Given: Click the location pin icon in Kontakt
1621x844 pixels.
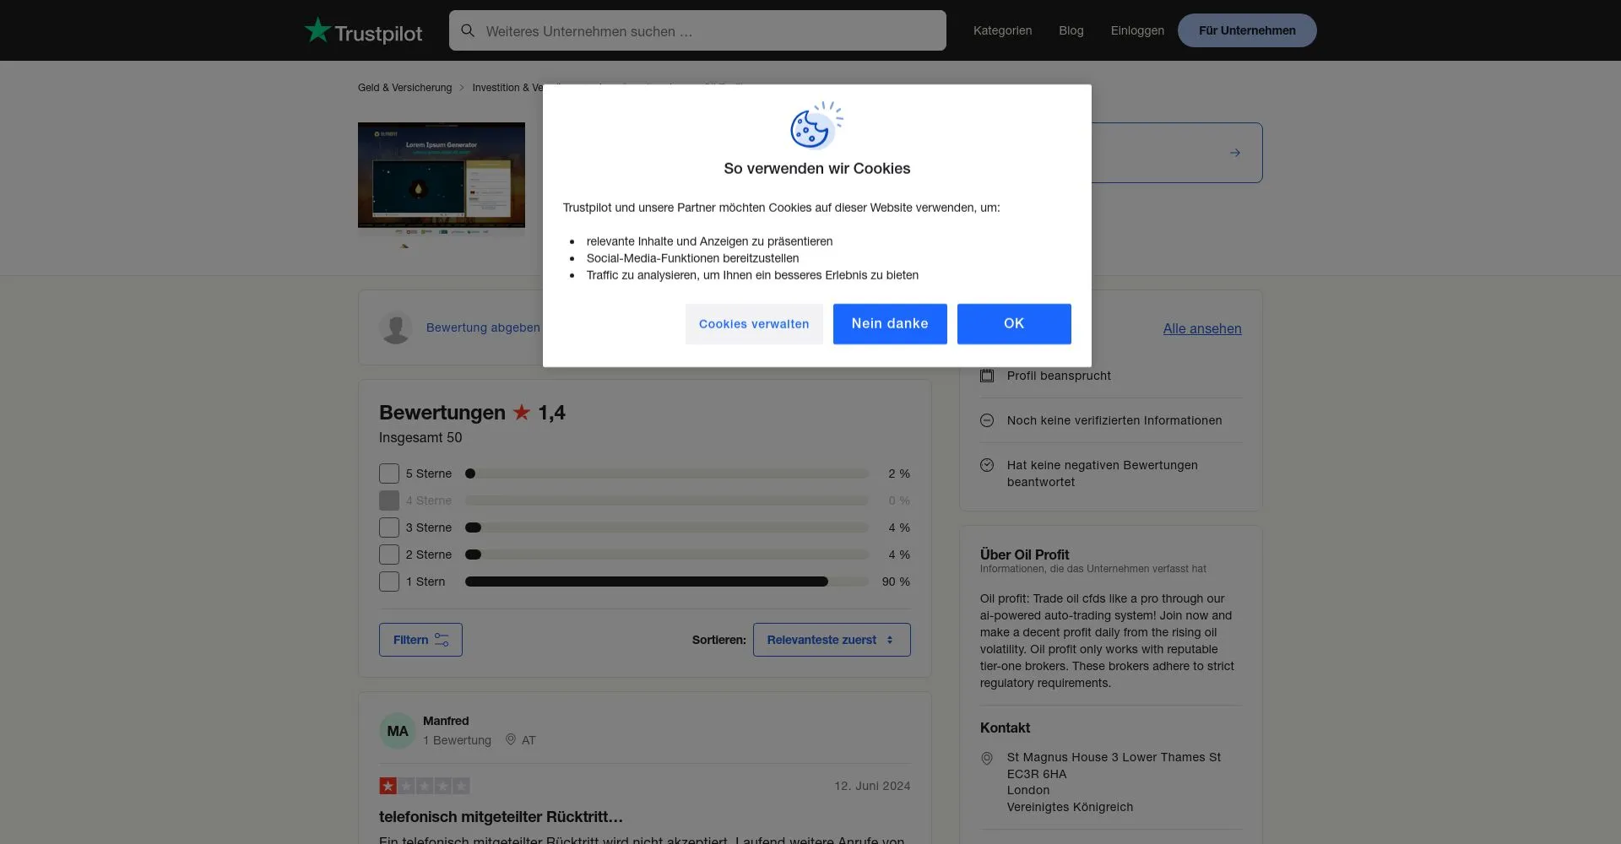Looking at the screenshot, I should 987,759.
